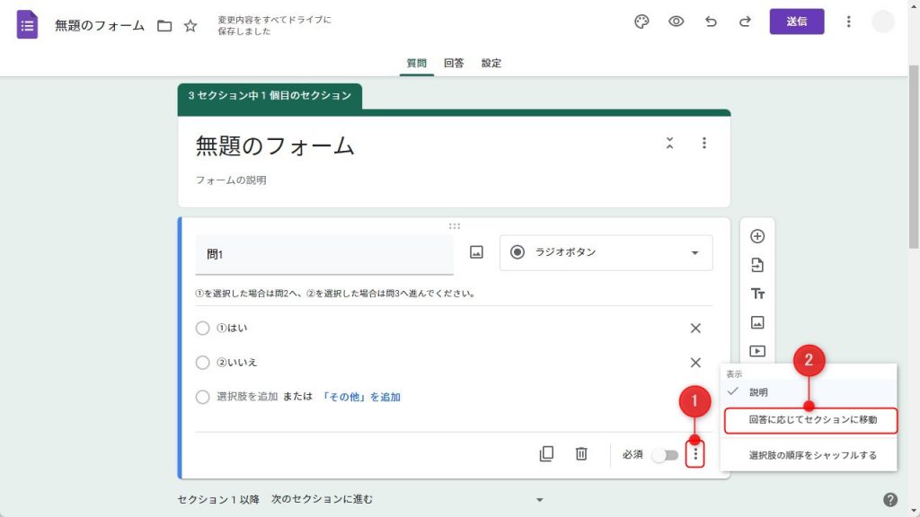This screenshot has height=517, width=920.
Task: Open the theme customization palette icon
Action: pos(641,22)
